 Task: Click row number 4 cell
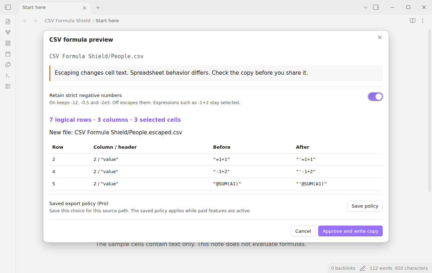coord(54,172)
